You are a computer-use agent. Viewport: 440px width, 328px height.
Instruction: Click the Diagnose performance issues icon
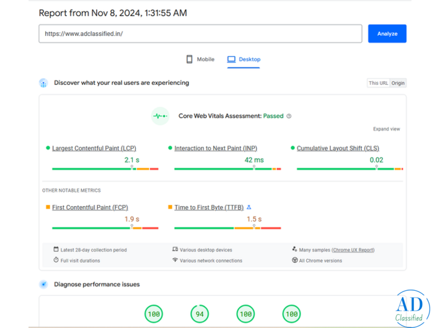43,284
